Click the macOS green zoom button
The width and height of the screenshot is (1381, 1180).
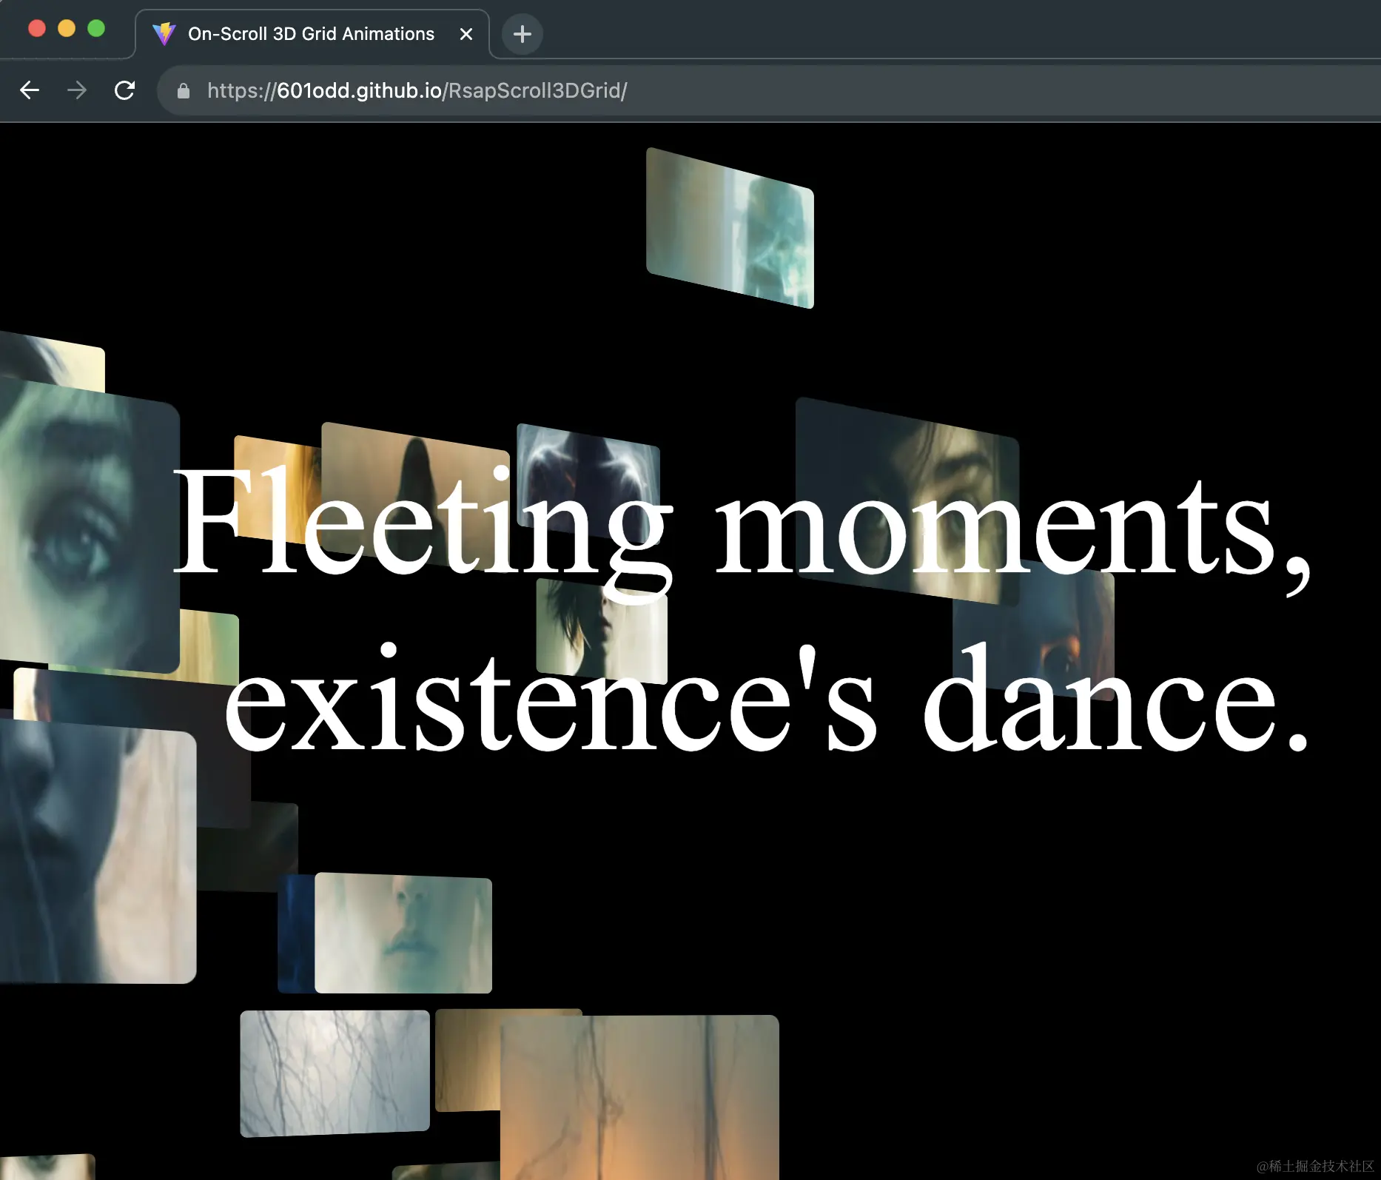point(96,28)
